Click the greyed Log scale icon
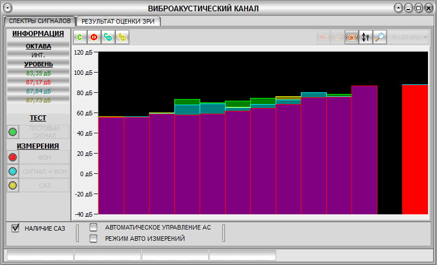This screenshot has width=437, height=265. tap(337, 38)
